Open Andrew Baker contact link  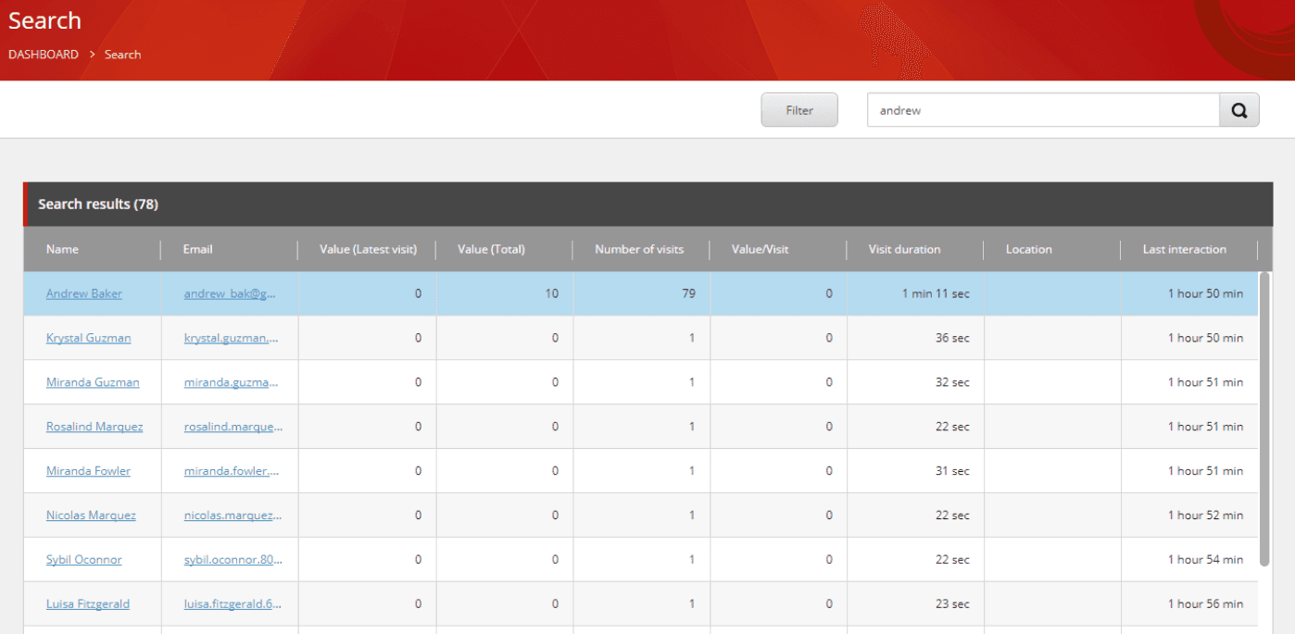tap(84, 293)
